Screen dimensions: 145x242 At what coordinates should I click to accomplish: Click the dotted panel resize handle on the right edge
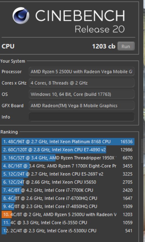coord(142,151)
